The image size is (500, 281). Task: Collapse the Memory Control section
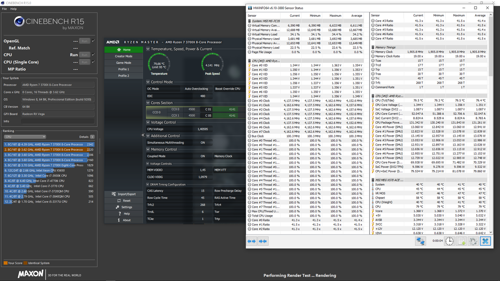point(148,149)
